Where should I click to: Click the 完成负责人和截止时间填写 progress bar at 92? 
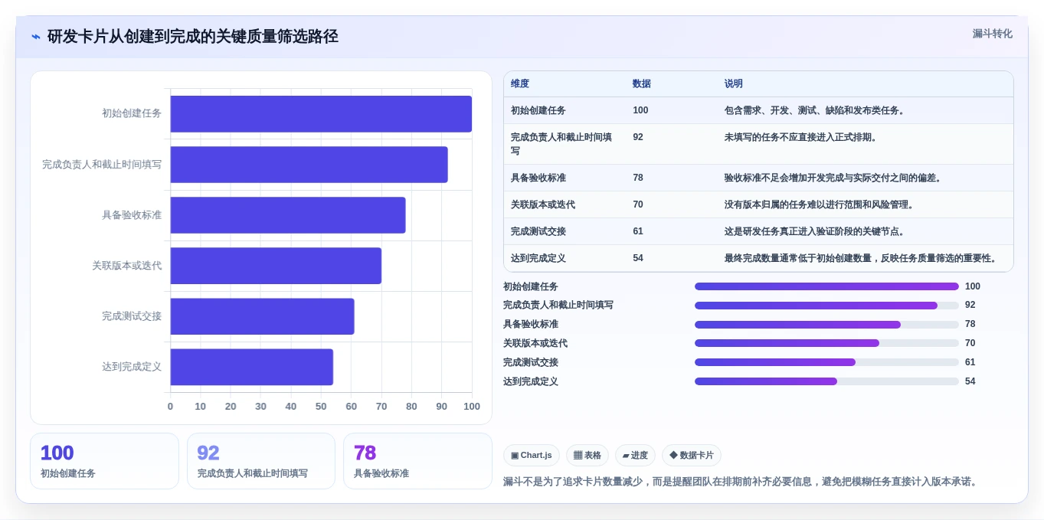click(826, 306)
